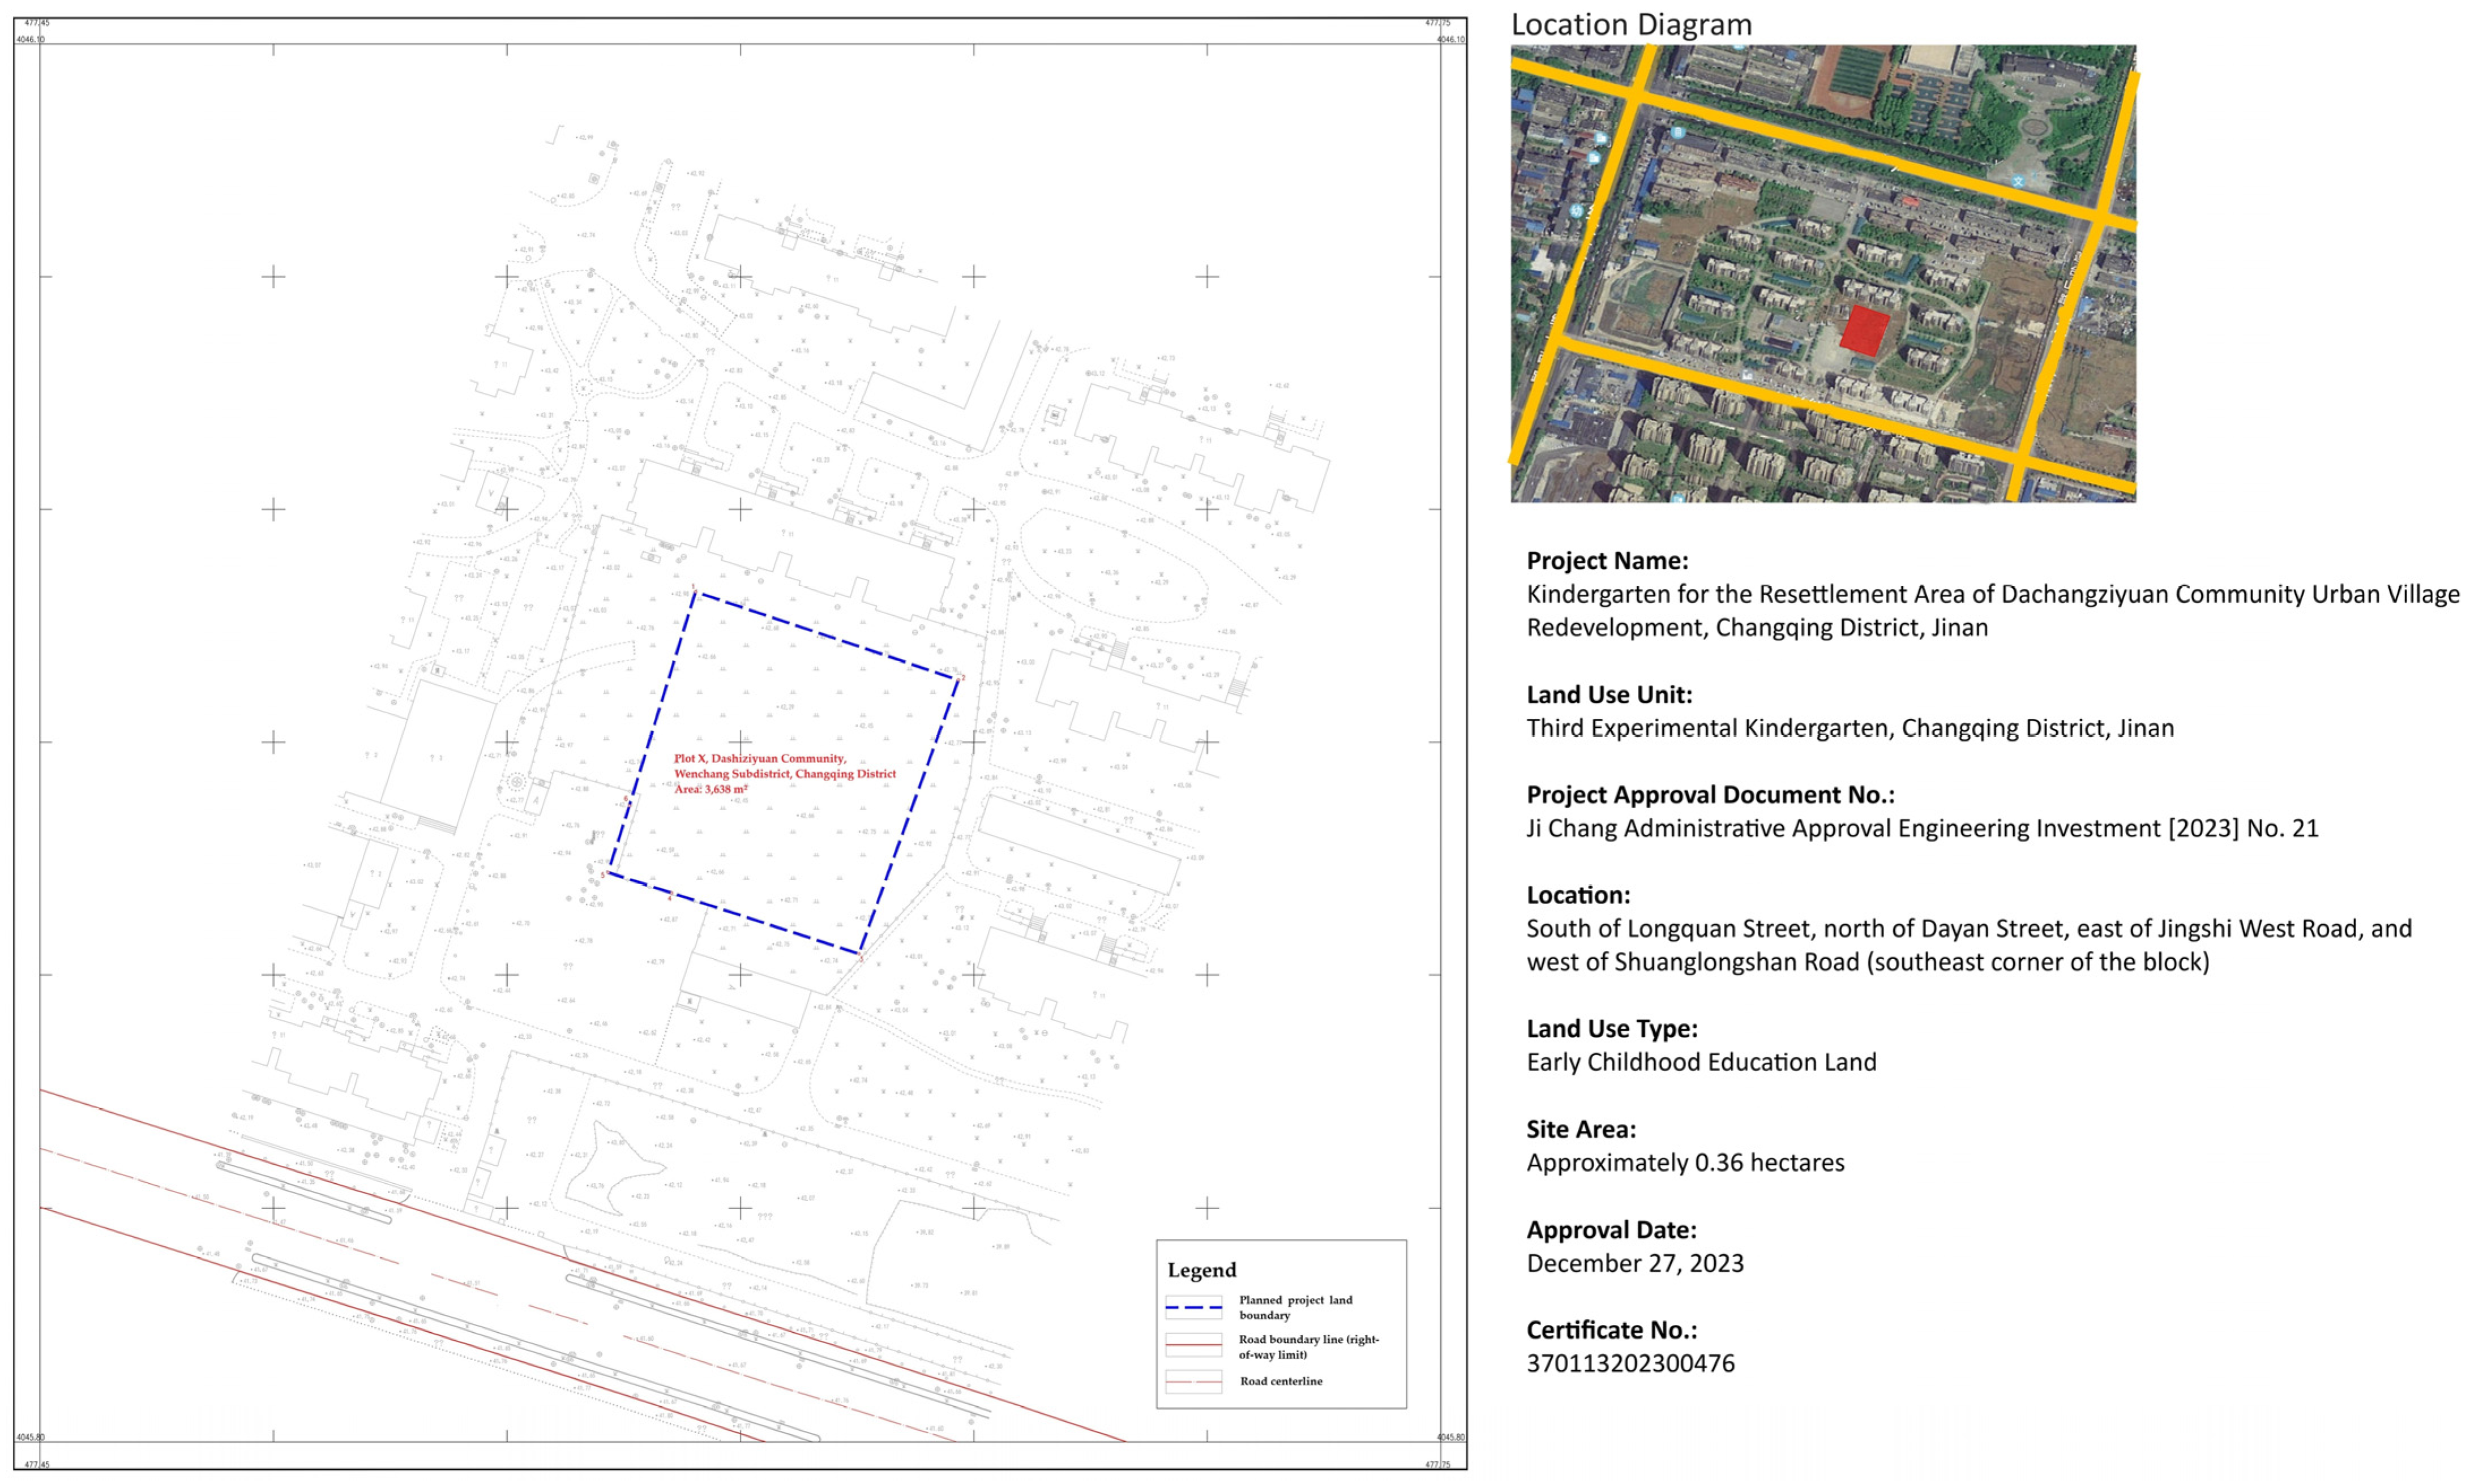
Task: Select the Legend title text
Action: click(1201, 1270)
